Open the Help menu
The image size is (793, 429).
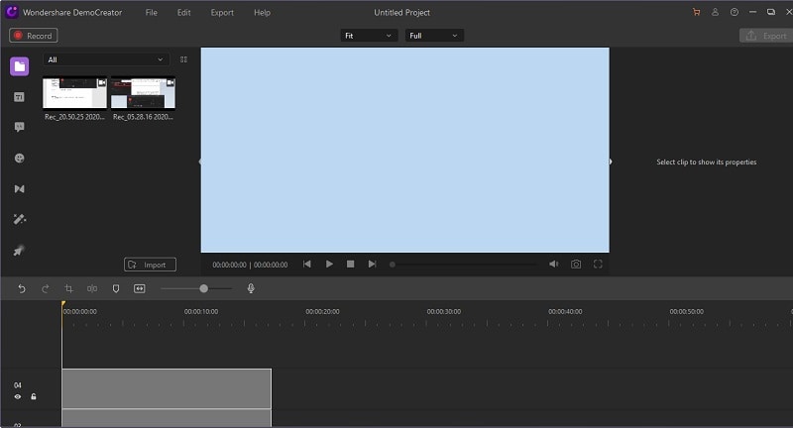[262, 13]
